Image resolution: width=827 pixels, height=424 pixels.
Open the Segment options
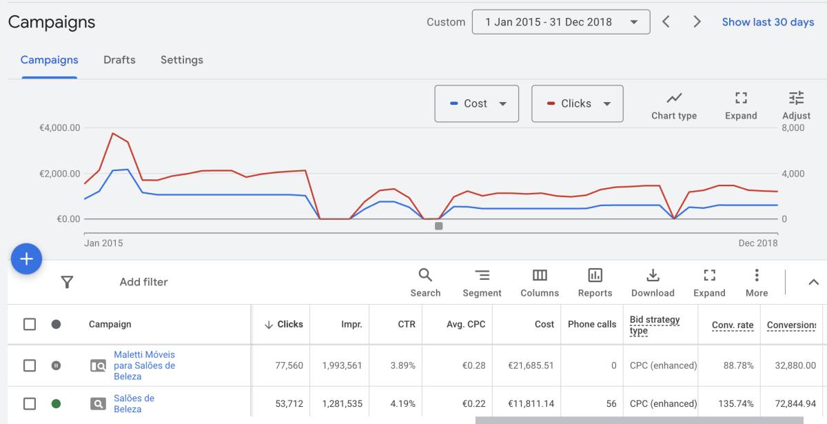pyautogui.click(x=482, y=283)
